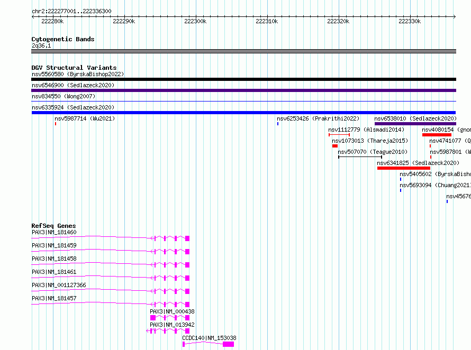
Task: Open nsv5987801 variant label
Action: (450, 152)
